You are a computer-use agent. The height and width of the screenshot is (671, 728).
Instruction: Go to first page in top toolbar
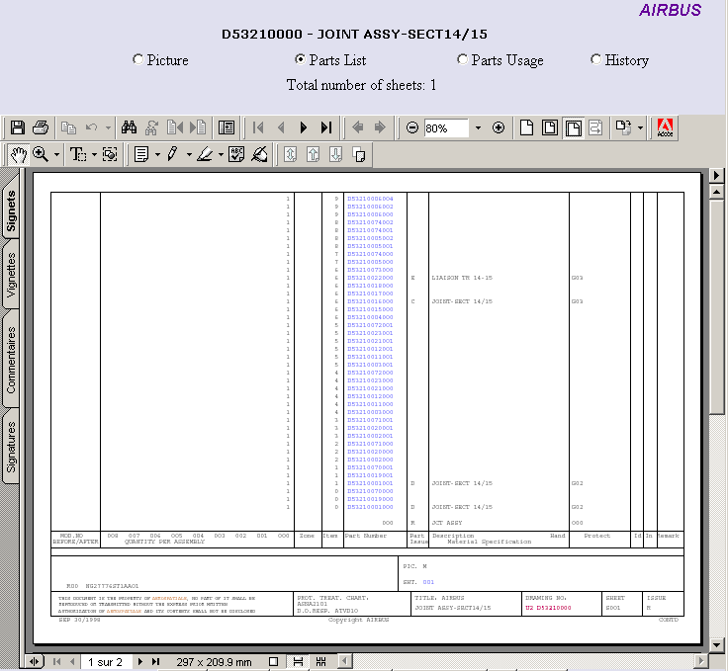point(258,127)
